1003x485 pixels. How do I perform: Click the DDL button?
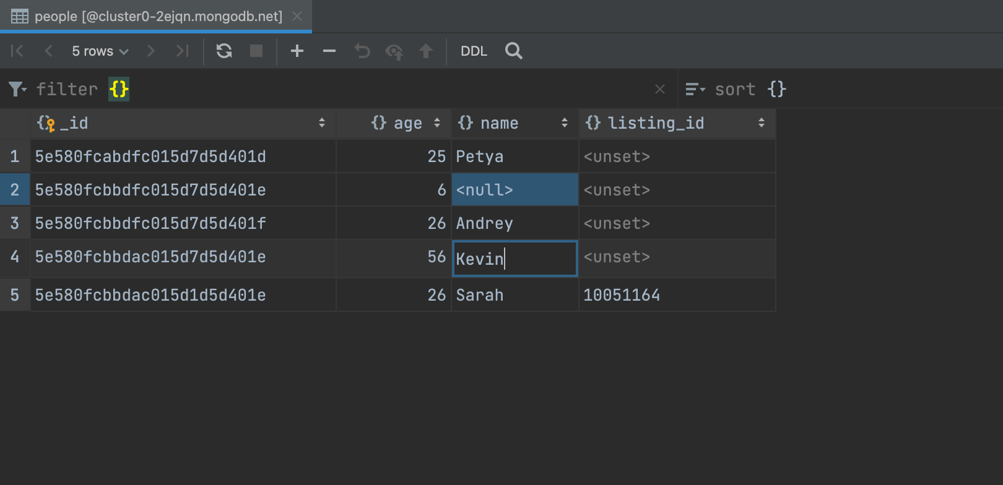click(474, 51)
